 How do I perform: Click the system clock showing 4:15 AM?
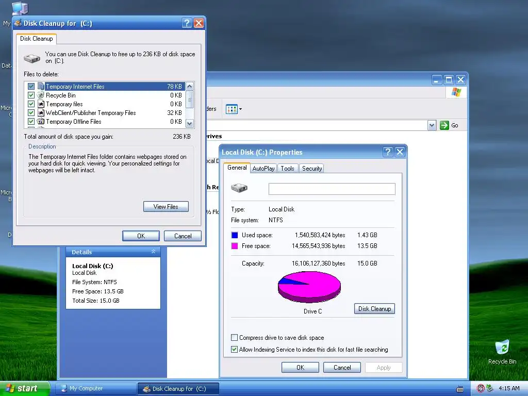[509, 388]
